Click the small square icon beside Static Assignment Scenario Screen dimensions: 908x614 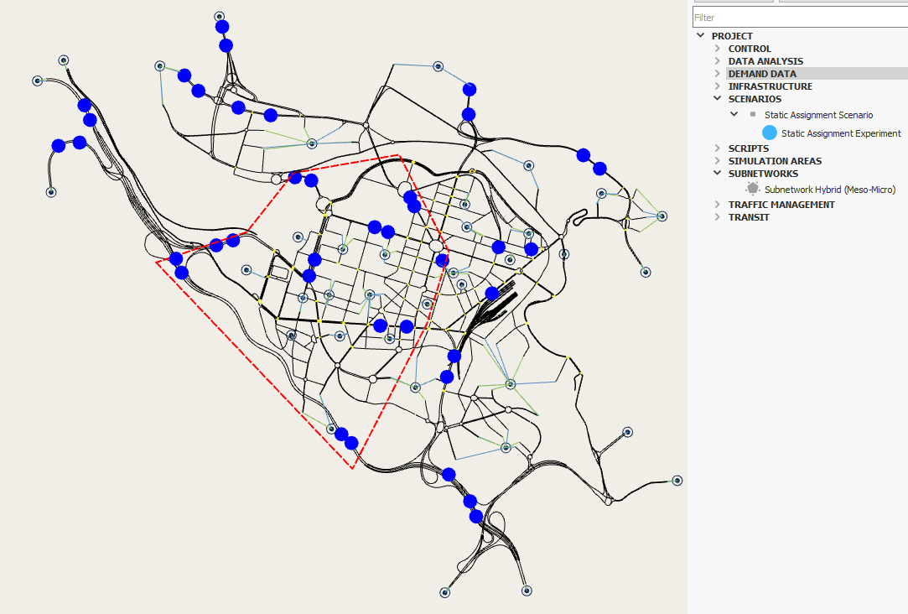752,114
